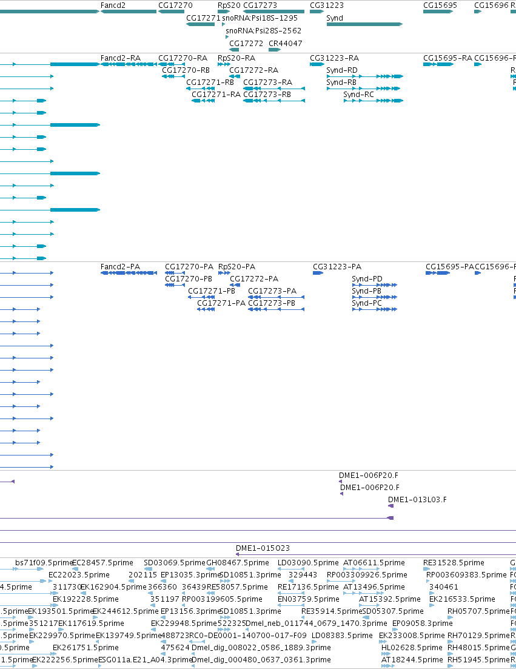This screenshot has height=669, width=516.
Task: Click the DME1-015O23 feature label
Action: pyautogui.click(x=263, y=548)
